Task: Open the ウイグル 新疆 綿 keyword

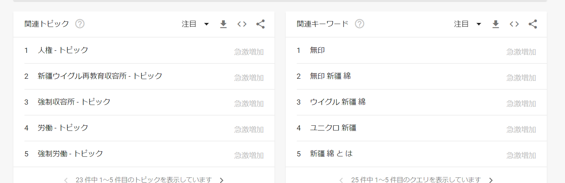Action: 416,102
